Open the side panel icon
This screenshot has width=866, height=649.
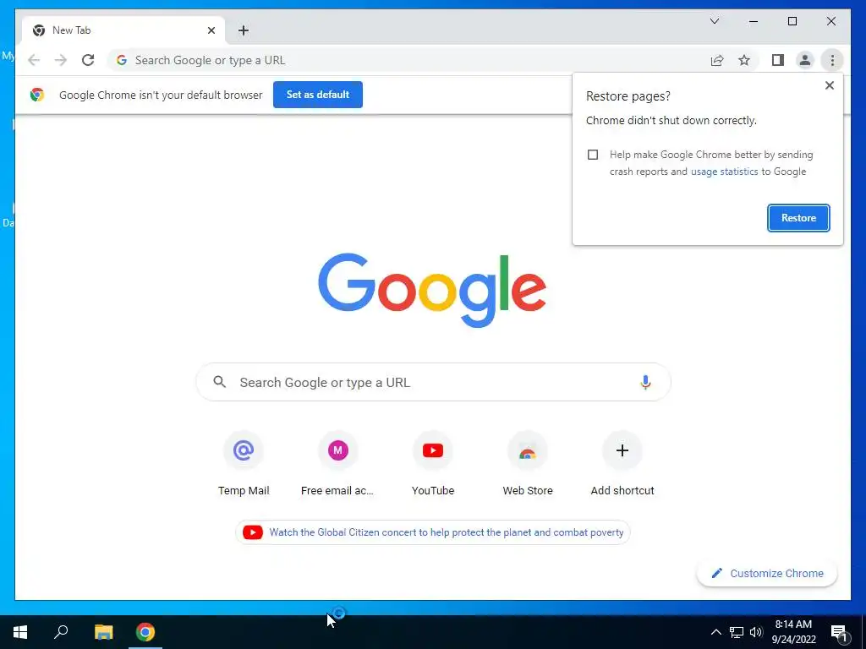[778, 60]
